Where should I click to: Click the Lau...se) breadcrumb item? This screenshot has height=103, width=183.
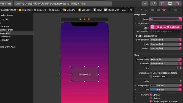[x=55, y=10]
